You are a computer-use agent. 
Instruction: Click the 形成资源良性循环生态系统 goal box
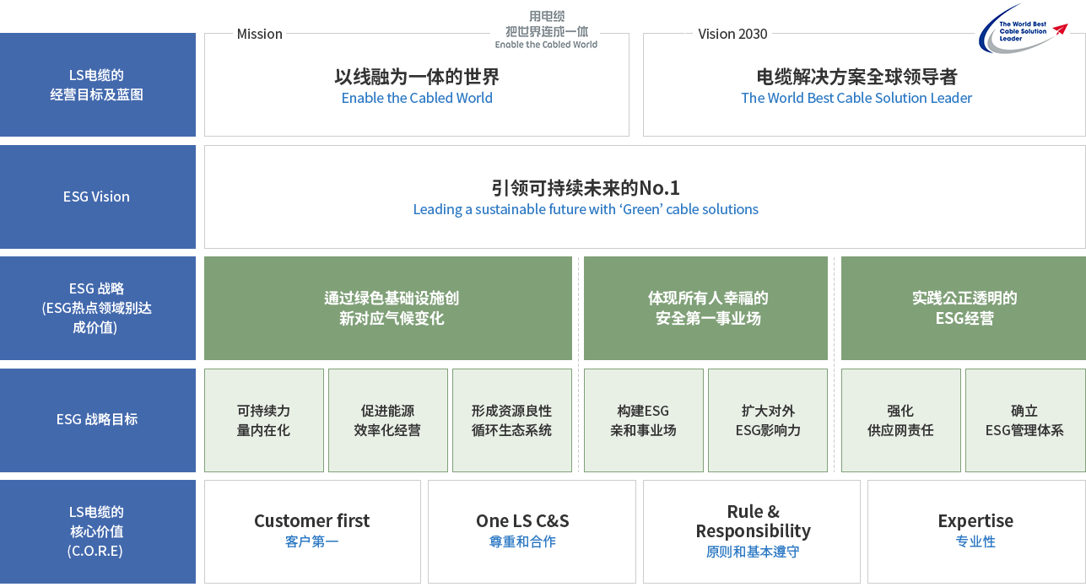coord(511,420)
